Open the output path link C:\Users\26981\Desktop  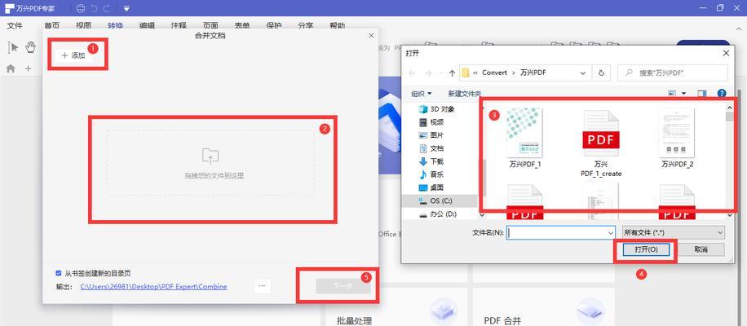click(x=153, y=287)
